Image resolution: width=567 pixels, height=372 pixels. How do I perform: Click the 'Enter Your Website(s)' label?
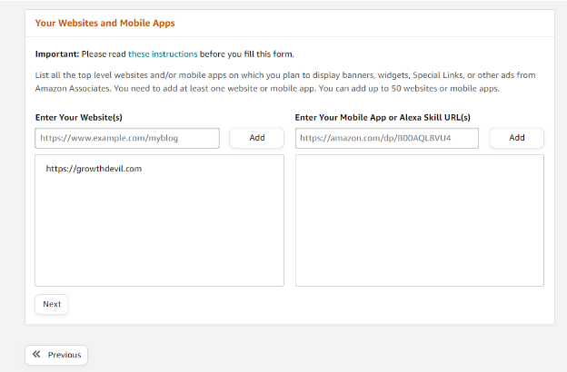point(79,117)
